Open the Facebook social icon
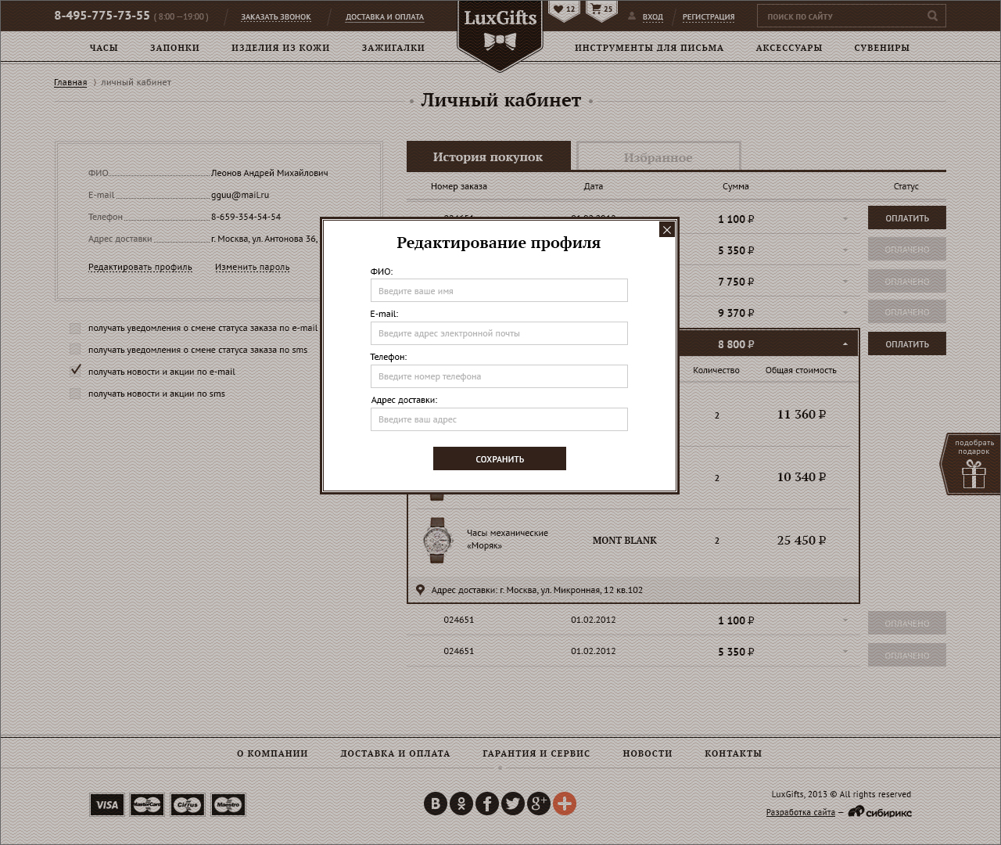The height and width of the screenshot is (845, 1001). pyautogui.click(x=486, y=804)
